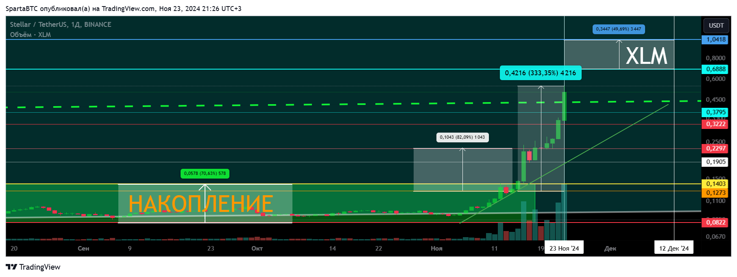Viewport: 737px width, 277px height.
Task: Click the Stellar / TetherUS symbol title
Action: [x=61, y=24]
